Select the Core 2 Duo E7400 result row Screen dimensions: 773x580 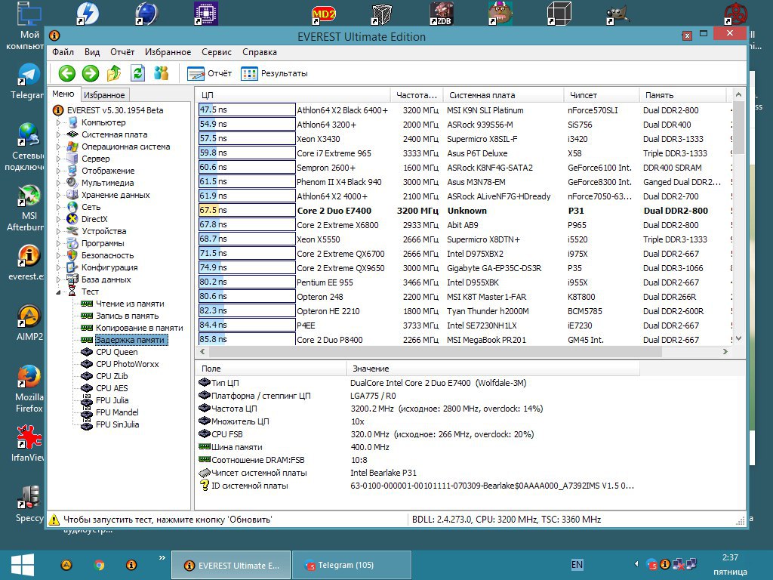pyautogui.click(x=464, y=211)
